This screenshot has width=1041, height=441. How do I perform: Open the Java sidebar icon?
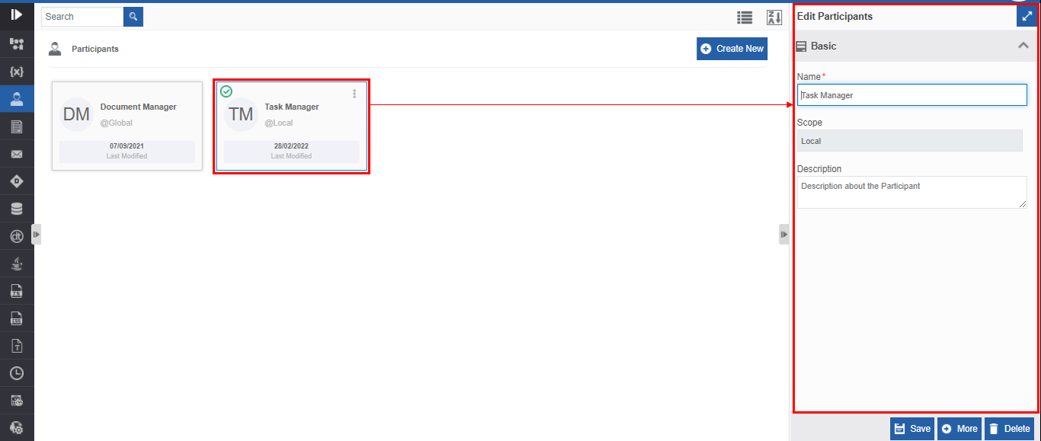tap(17, 264)
